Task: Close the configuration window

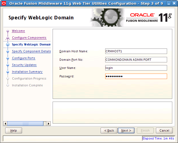Action: pos(174,3)
